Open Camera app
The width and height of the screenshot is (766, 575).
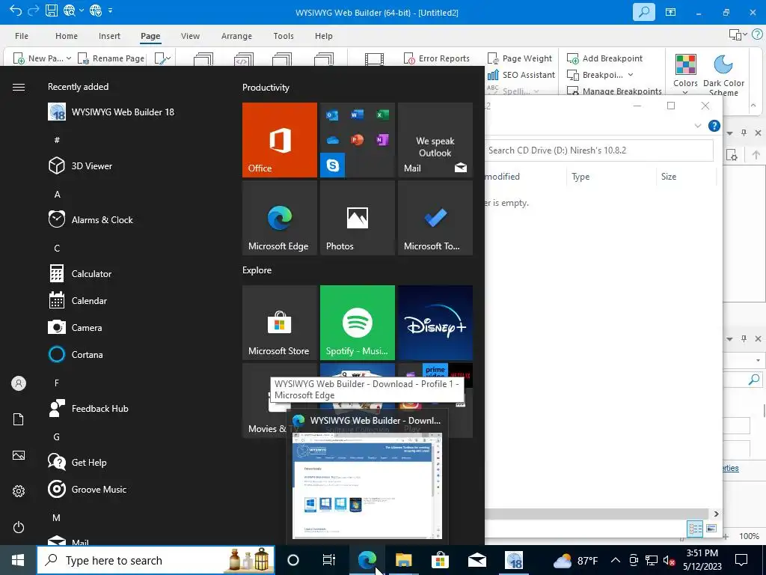click(75, 328)
